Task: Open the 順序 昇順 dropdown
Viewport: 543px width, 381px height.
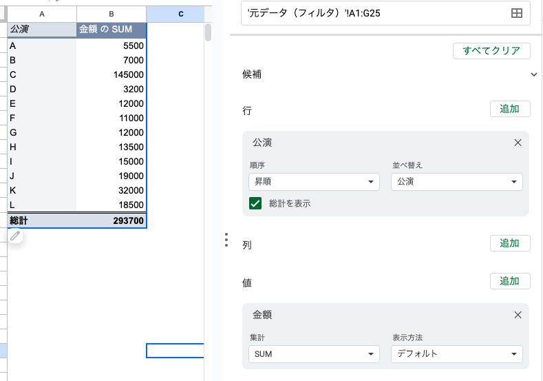Action: [x=314, y=182]
